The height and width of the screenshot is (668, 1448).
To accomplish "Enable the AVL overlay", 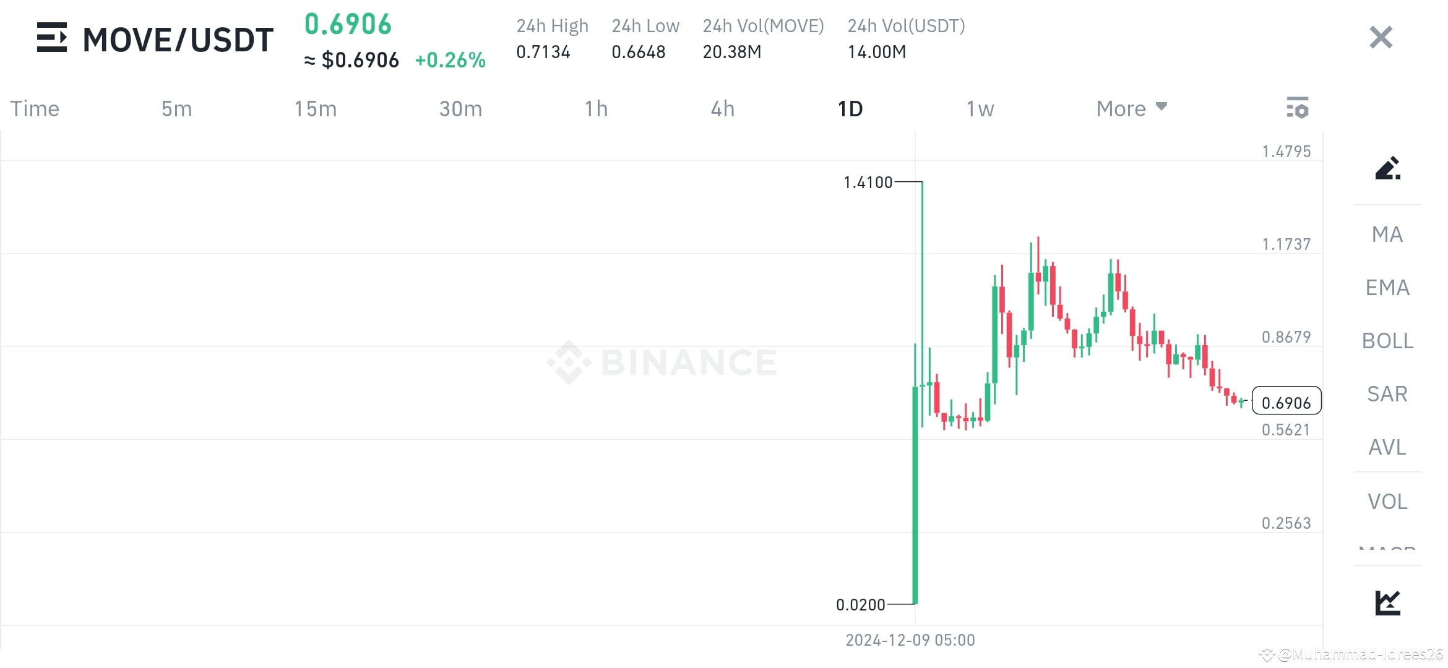I will (1387, 447).
